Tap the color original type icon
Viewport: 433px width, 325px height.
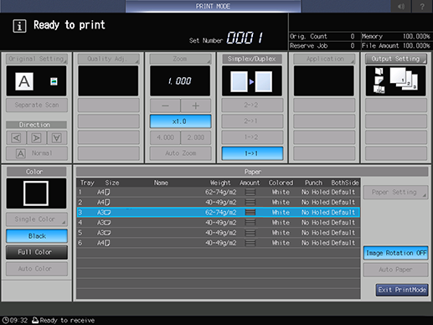point(54,81)
